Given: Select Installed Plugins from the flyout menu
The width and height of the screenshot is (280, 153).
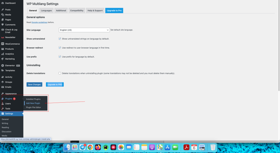Looking at the screenshot, I should pyautogui.click(x=33, y=99).
